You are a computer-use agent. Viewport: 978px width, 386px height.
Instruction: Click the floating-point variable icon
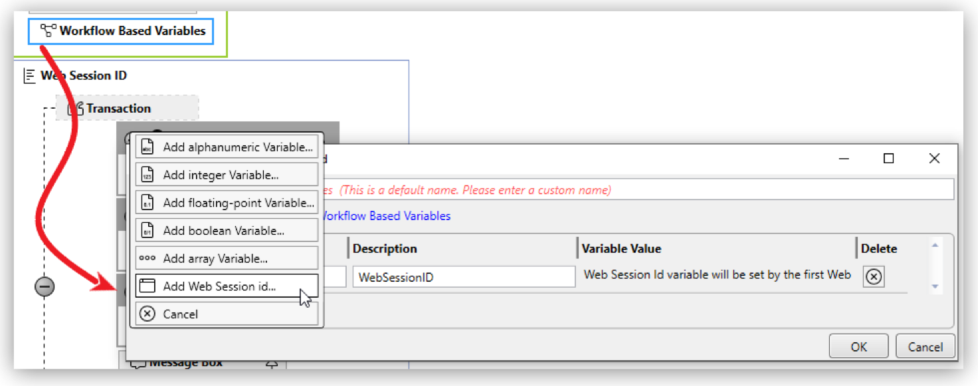[x=147, y=203]
